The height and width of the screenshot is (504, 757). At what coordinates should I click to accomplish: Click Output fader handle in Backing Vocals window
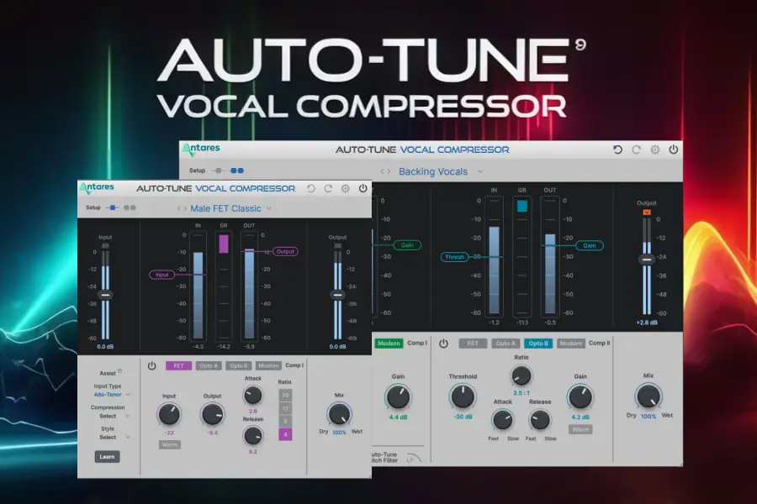(647, 260)
